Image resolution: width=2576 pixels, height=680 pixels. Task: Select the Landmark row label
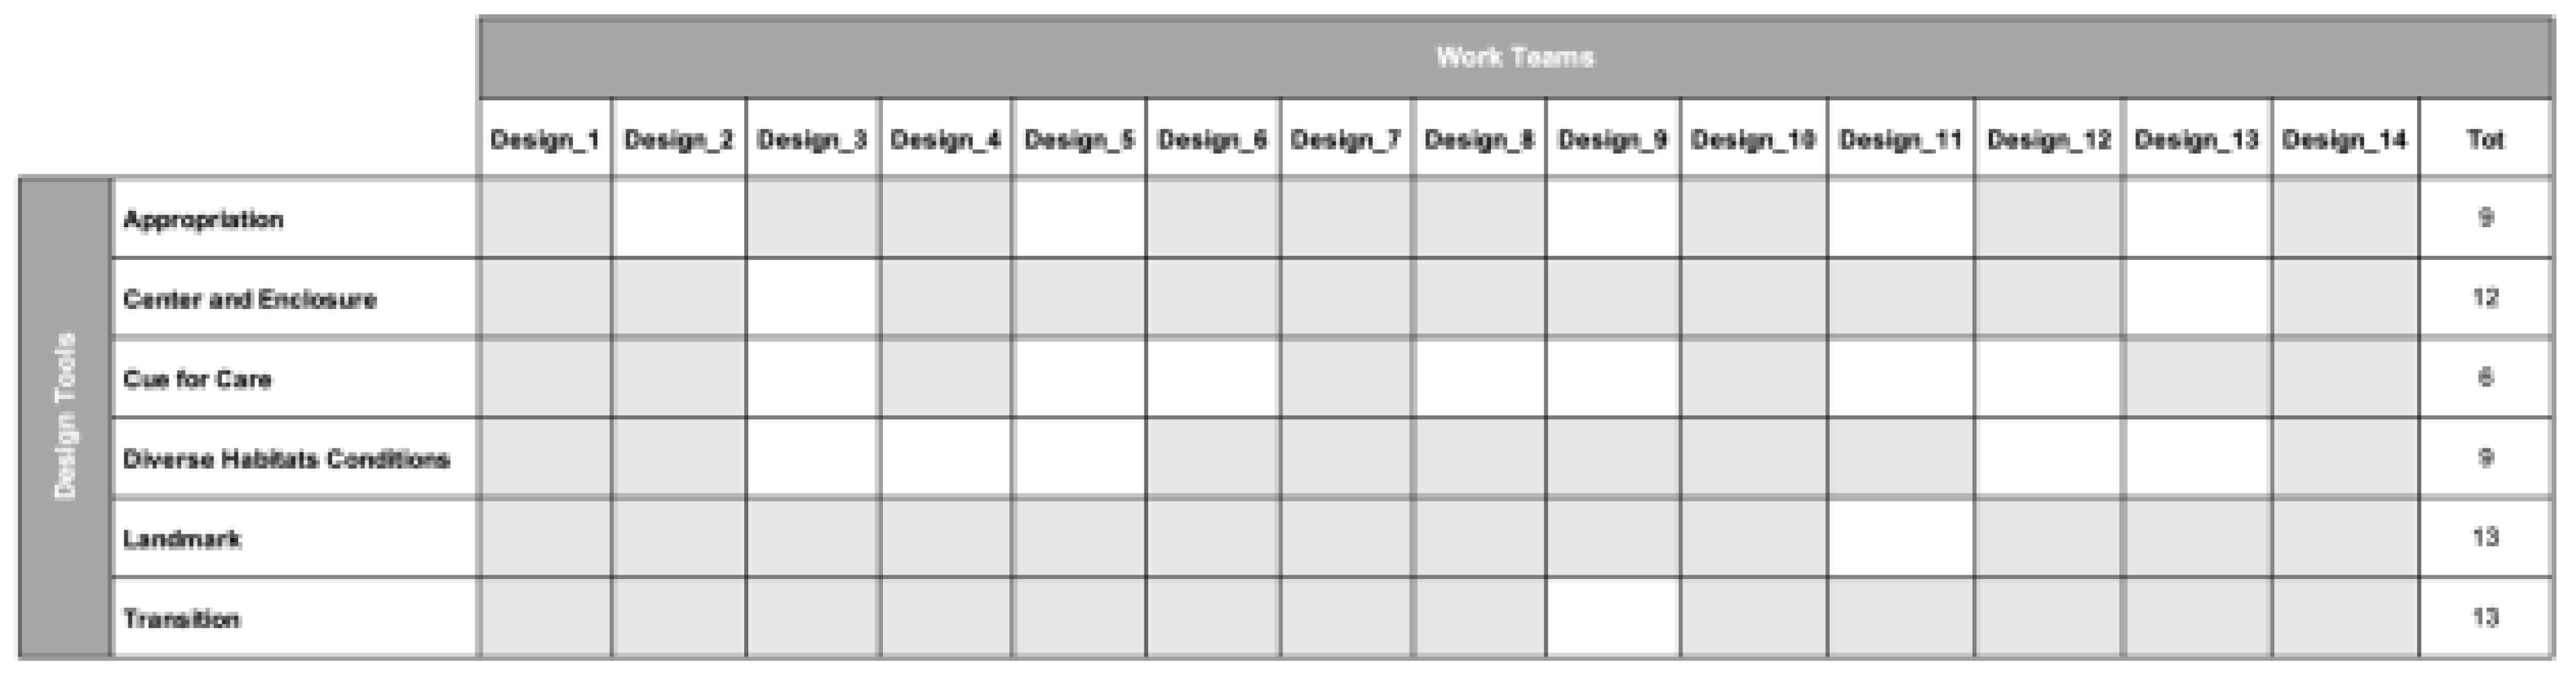point(181,539)
